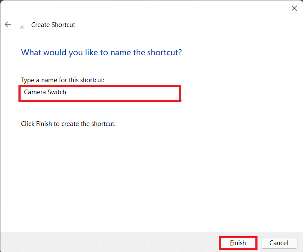Close the Create Shortcut dialog window
This screenshot has height=252, width=303.
pos(294,8)
